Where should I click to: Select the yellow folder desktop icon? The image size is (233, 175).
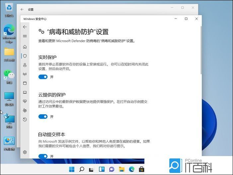tap(9, 55)
